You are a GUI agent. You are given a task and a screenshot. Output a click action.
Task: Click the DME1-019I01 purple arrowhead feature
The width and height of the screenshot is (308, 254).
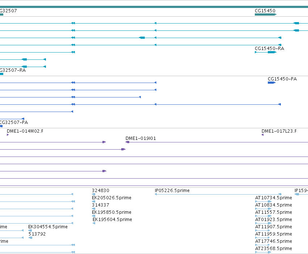click(x=127, y=142)
